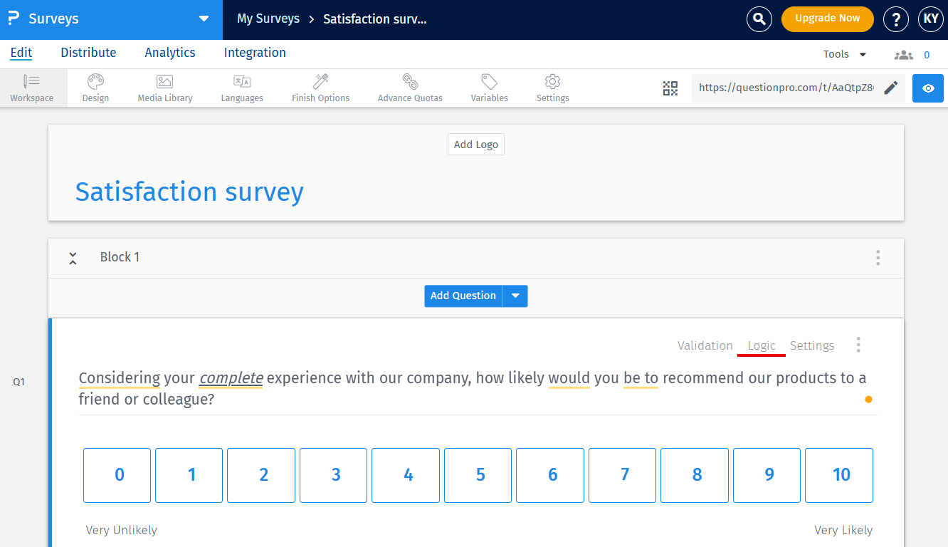948x547 pixels.
Task: Open the Add Question dropdown arrow
Action: (515, 296)
